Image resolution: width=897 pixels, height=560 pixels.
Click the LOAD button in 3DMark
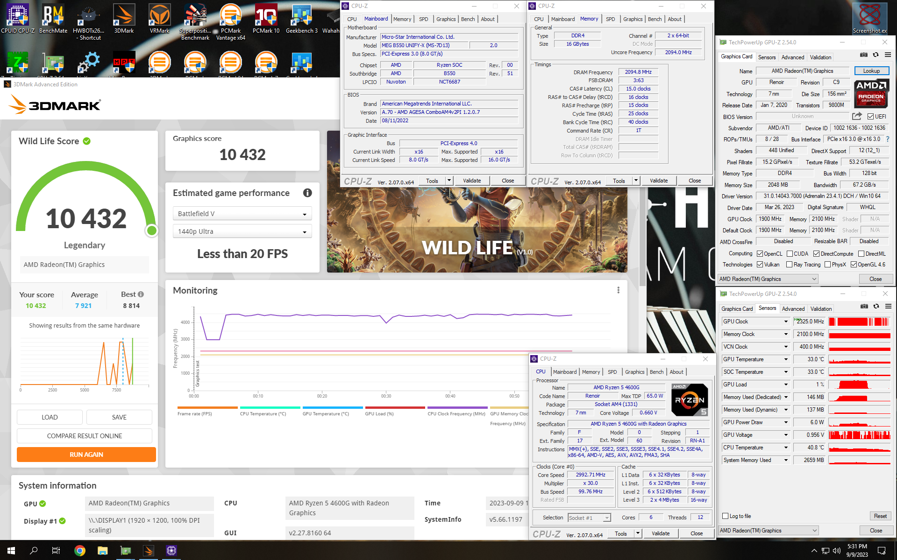coord(50,417)
